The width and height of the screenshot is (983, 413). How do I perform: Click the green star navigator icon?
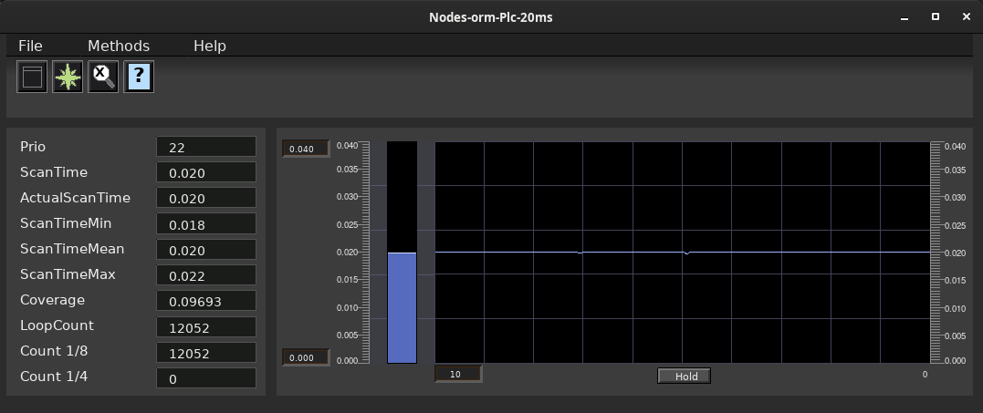pyautogui.click(x=68, y=77)
